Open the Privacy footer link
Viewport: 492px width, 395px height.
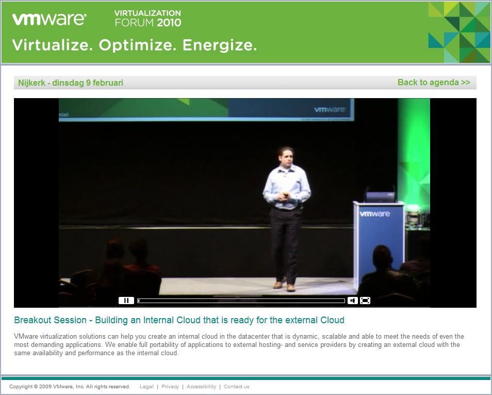coord(170,387)
